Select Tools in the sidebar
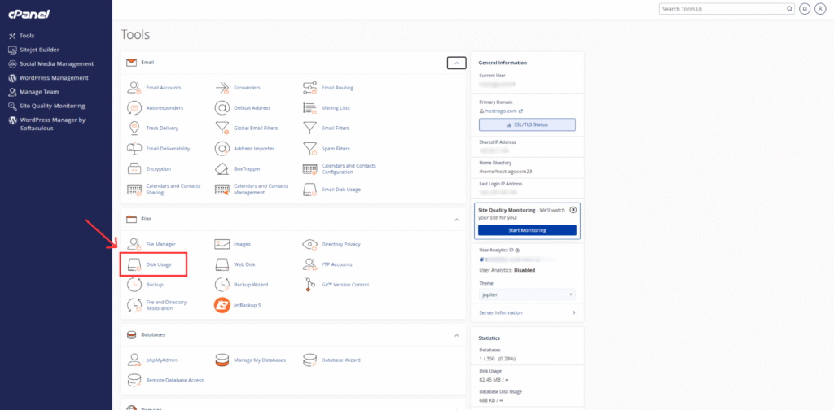 point(22,36)
